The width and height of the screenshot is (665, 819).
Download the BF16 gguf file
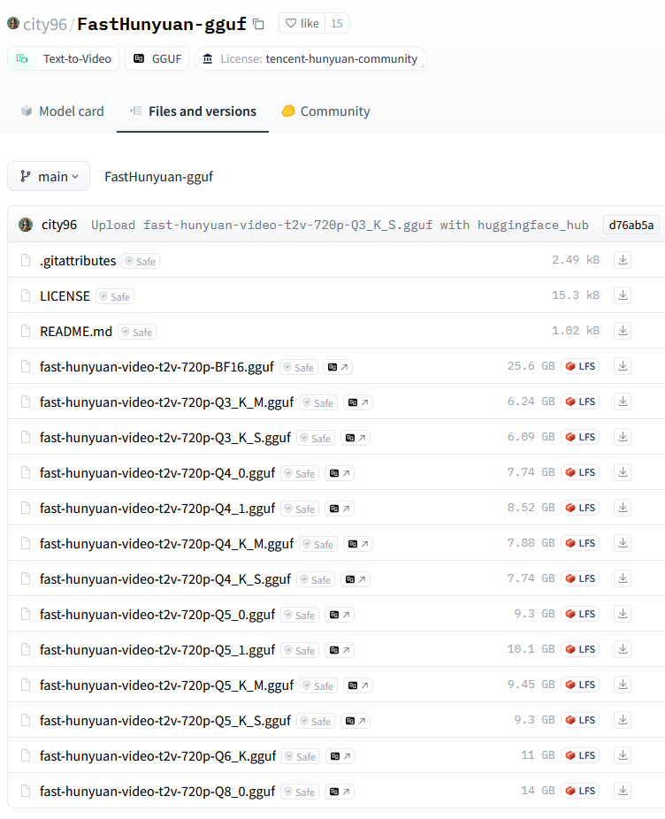pyautogui.click(x=623, y=366)
